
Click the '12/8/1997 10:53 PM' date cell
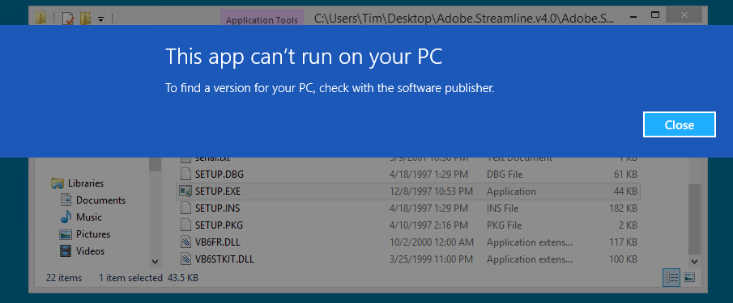pos(431,191)
